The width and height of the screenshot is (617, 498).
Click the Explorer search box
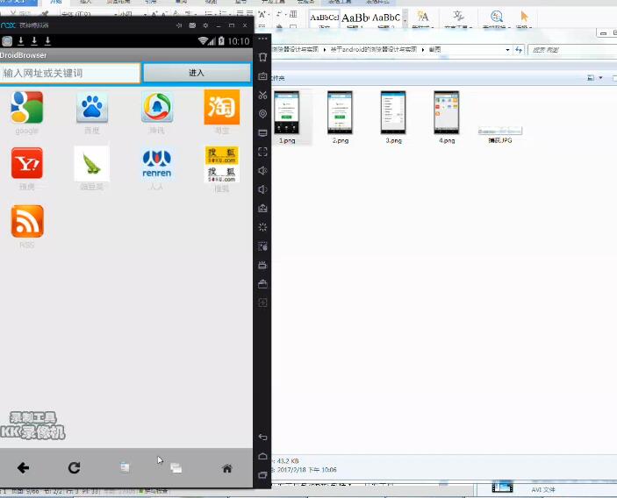(x=571, y=49)
